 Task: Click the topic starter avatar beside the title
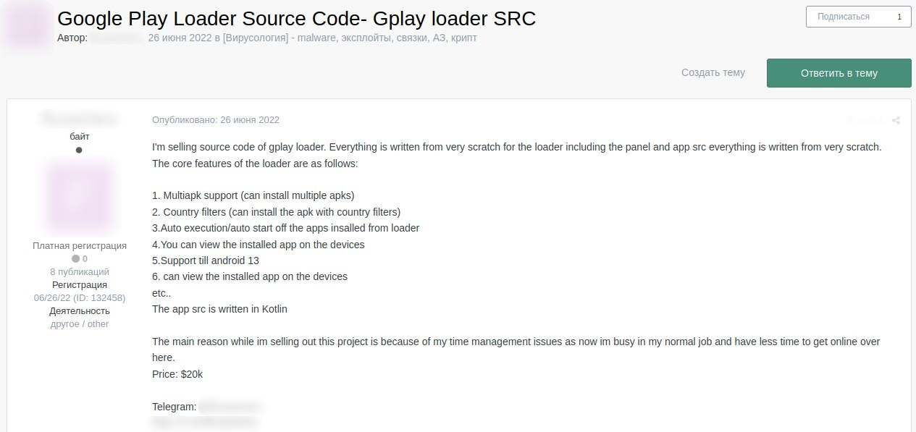(x=28, y=25)
